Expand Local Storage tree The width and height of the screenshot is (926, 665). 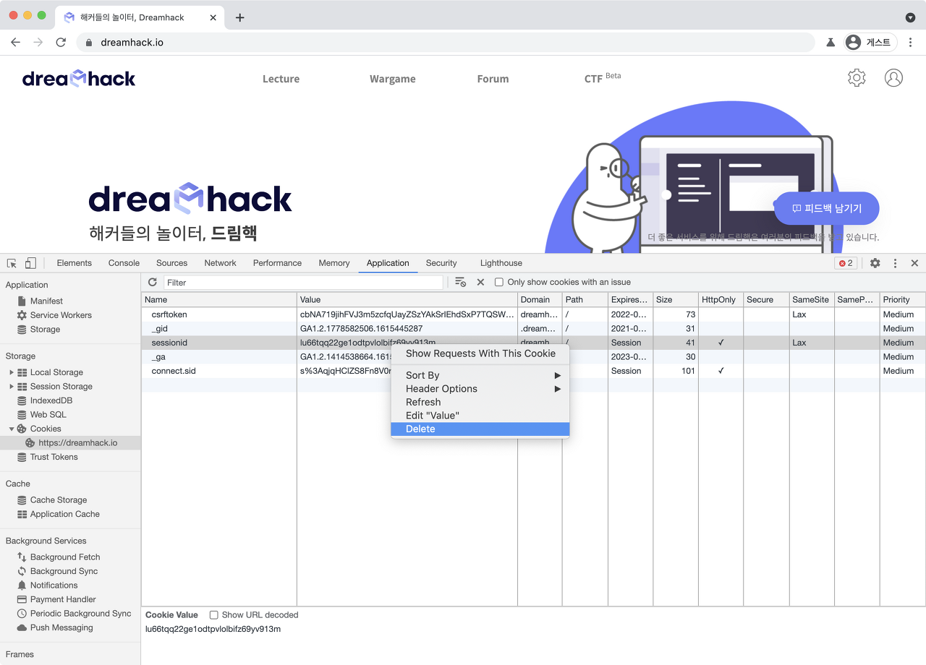click(12, 372)
